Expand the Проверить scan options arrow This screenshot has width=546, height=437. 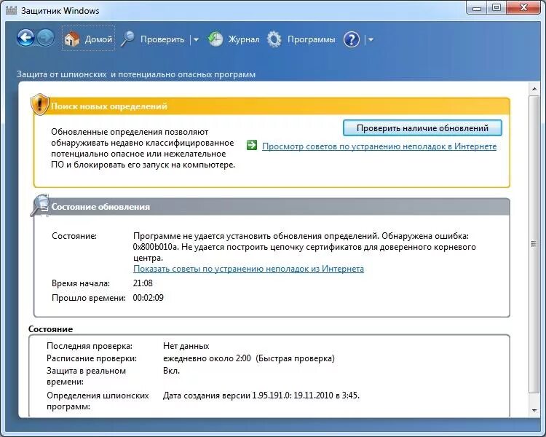point(196,40)
